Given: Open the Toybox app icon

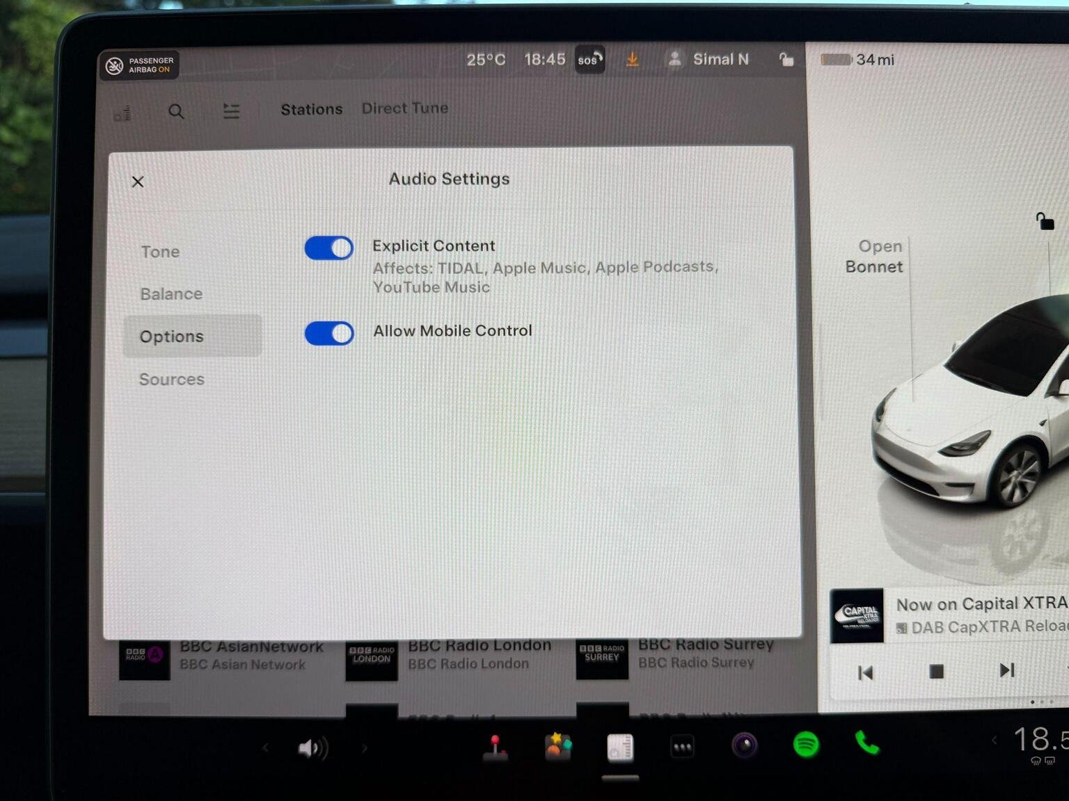Looking at the screenshot, I should 557,747.
